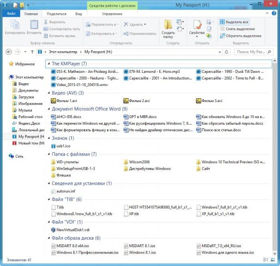Collapse the Документ Microsoft Office Word group
Viewport: 280px width, 266px height.
point(48,109)
